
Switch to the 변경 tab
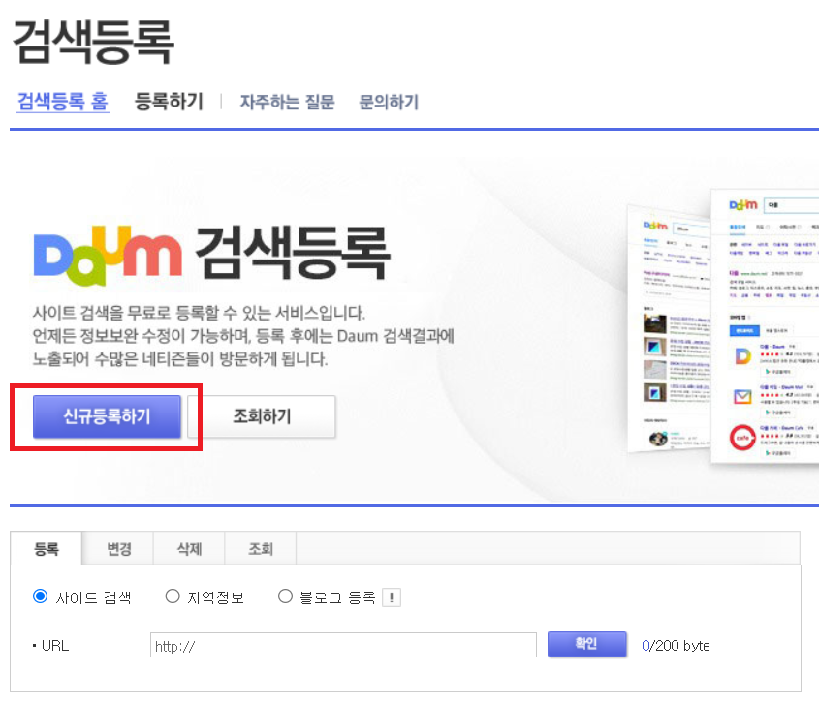118,548
